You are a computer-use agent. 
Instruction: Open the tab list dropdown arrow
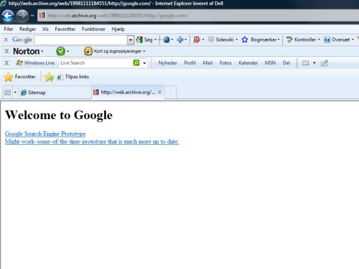coord(15,92)
